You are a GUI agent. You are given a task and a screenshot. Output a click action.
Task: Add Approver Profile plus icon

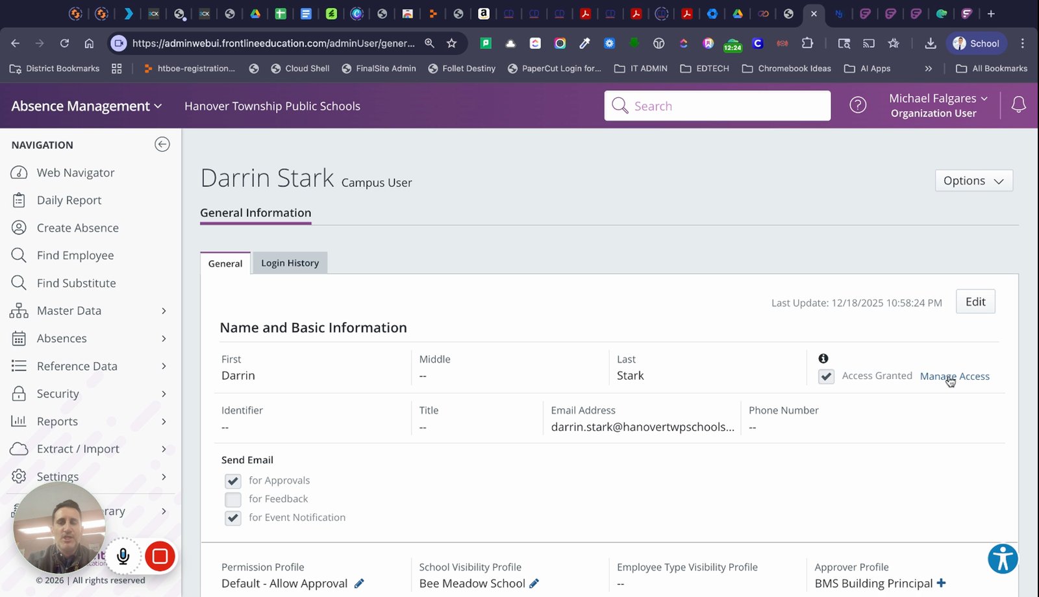942,583
